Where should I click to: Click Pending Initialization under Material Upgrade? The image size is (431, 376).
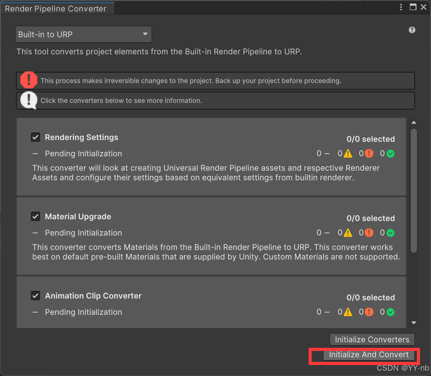(83, 233)
